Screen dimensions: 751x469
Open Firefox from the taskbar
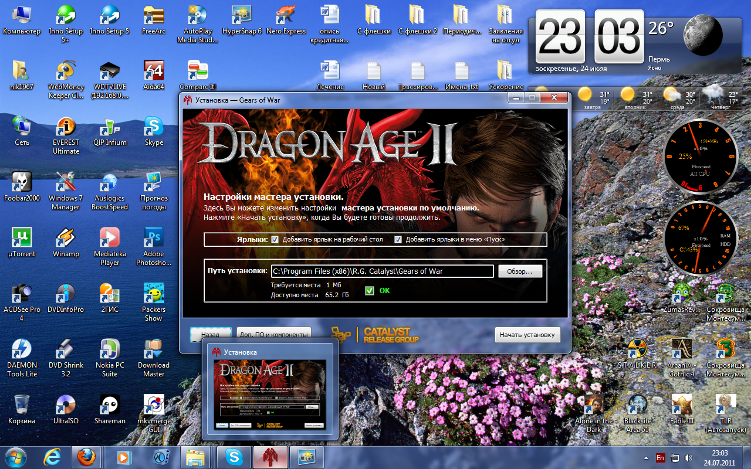86,457
